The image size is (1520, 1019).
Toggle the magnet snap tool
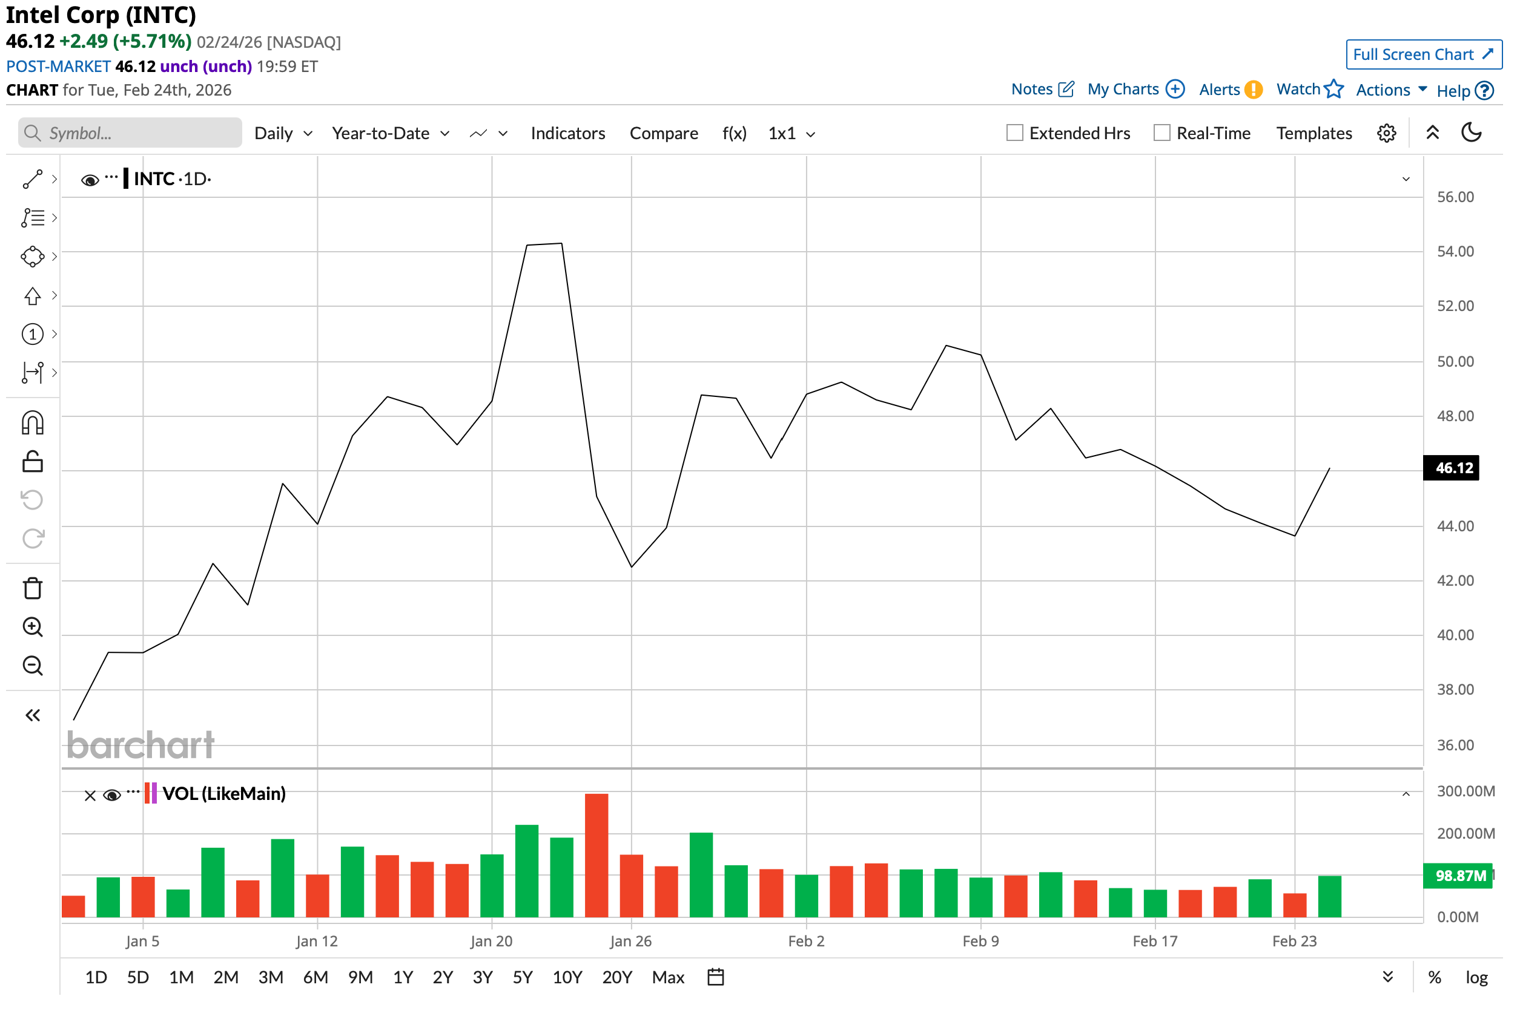pos(33,424)
